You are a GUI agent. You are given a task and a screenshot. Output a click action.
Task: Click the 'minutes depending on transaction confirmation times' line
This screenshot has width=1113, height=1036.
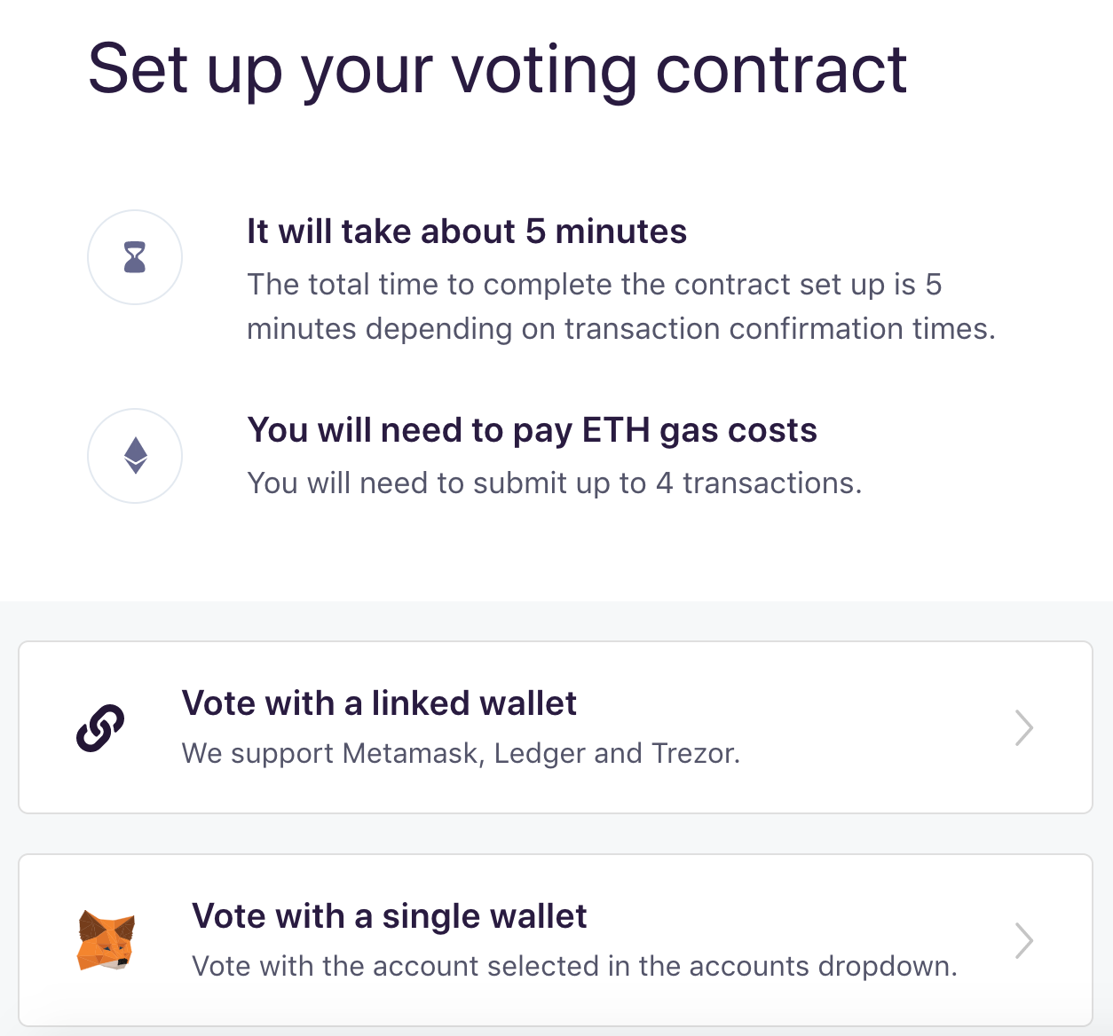click(x=620, y=329)
